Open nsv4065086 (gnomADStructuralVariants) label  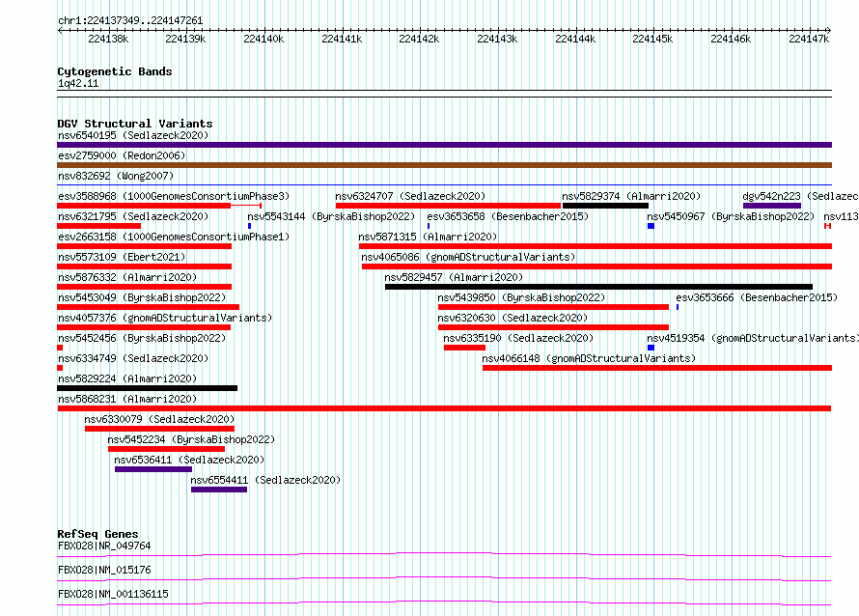pyautogui.click(x=468, y=257)
